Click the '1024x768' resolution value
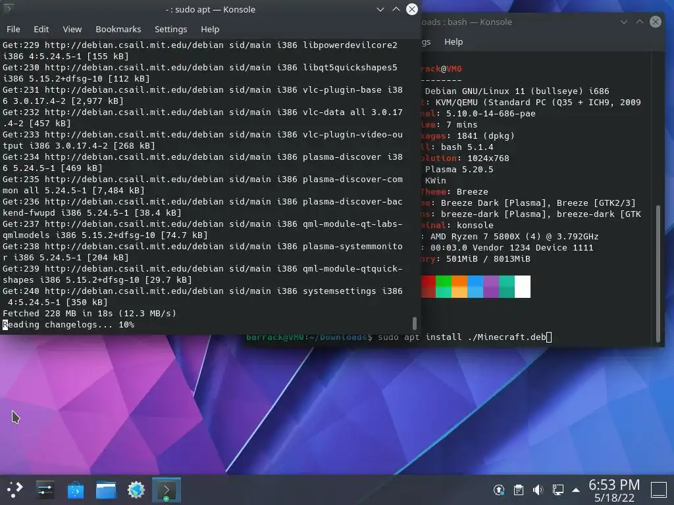 (488, 158)
